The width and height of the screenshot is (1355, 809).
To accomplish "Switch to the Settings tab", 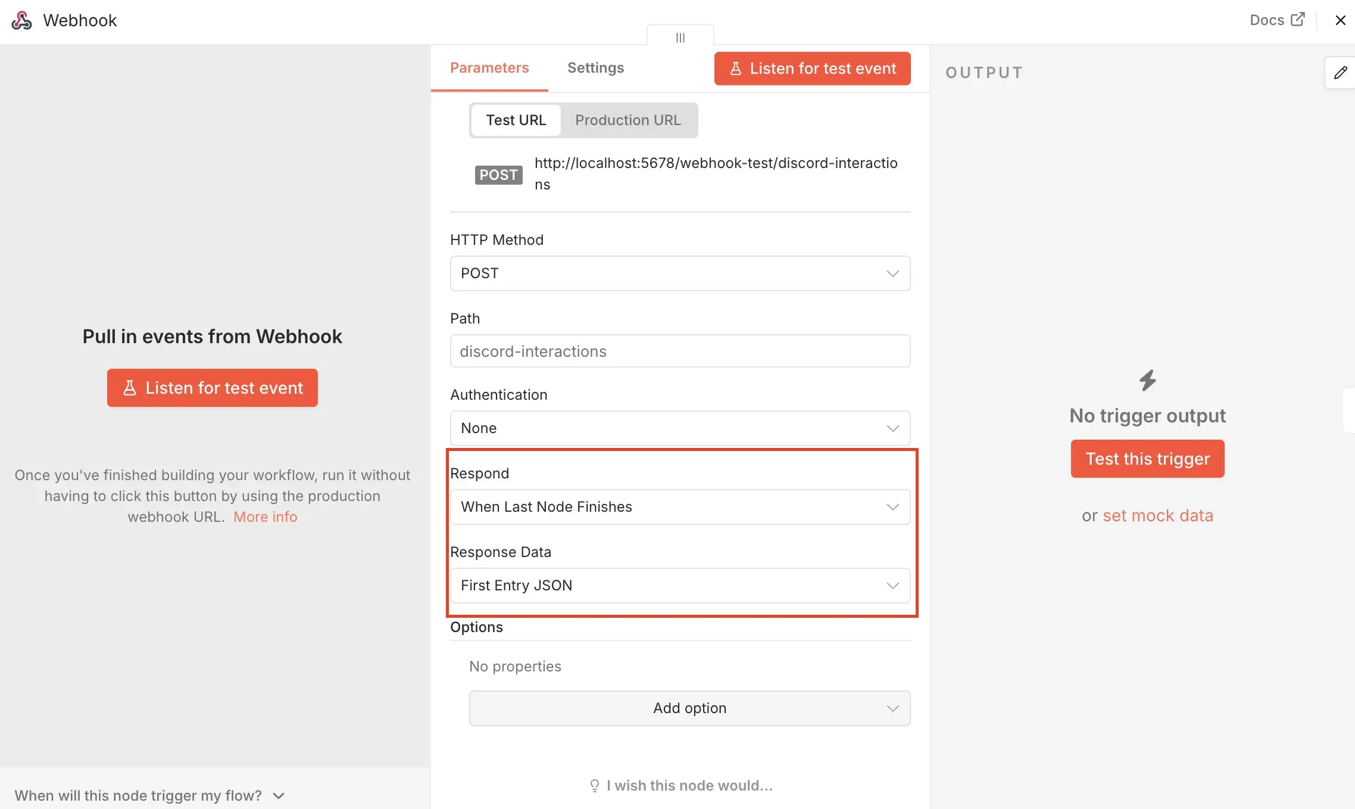I will pos(595,67).
